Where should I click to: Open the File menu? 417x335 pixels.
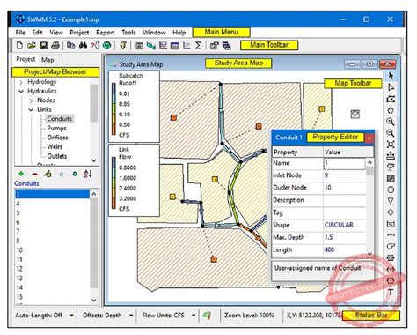[20, 33]
